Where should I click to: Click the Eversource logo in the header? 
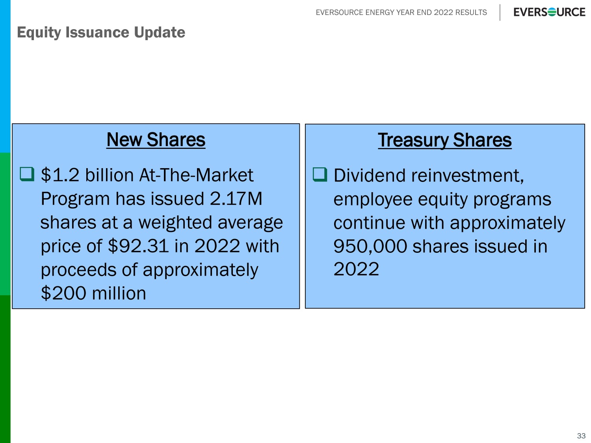(549, 12)
